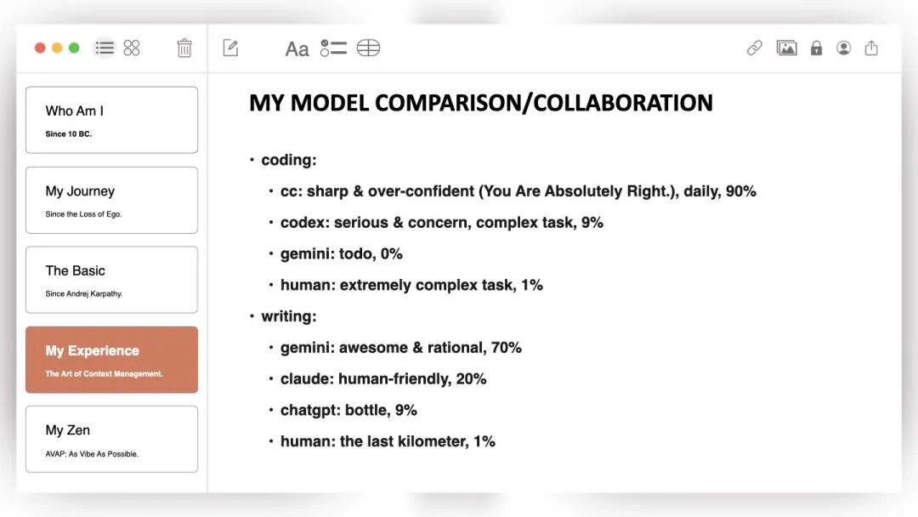This screenshot has width=918, height=517.
Task: Select The Basic note card
Action: [112, 280]
